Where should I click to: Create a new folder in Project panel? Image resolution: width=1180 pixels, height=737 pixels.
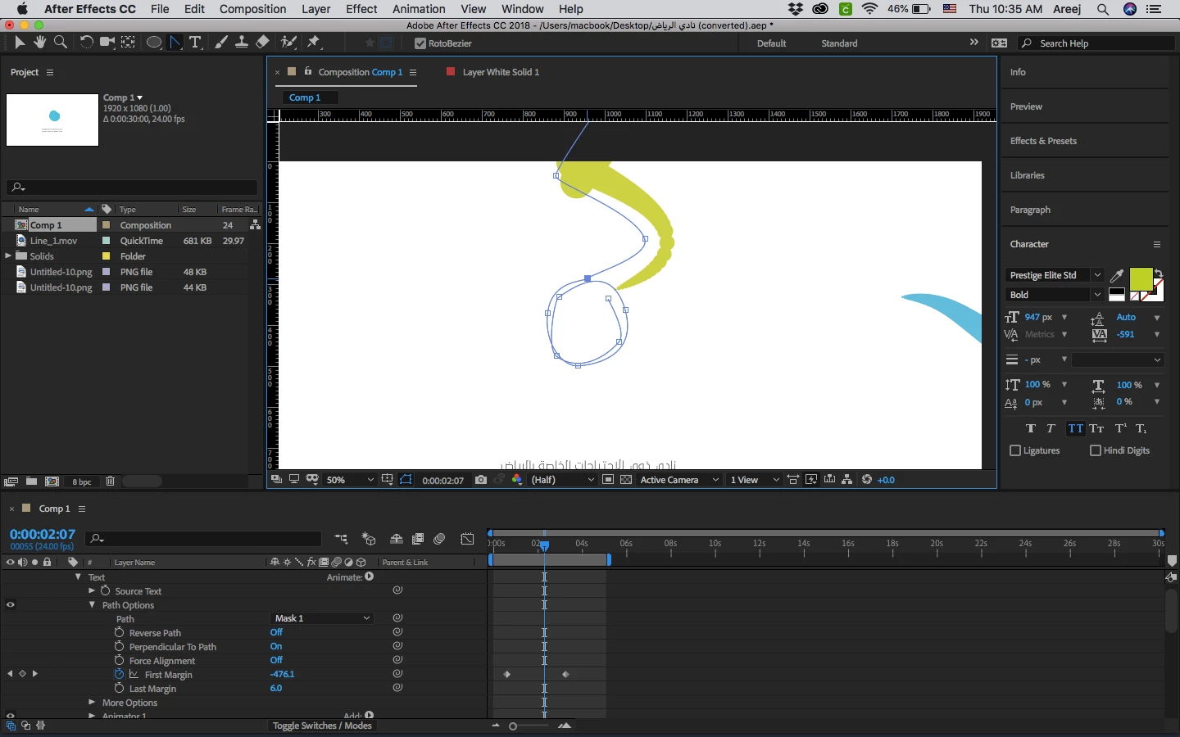click(x=31, y=482)
